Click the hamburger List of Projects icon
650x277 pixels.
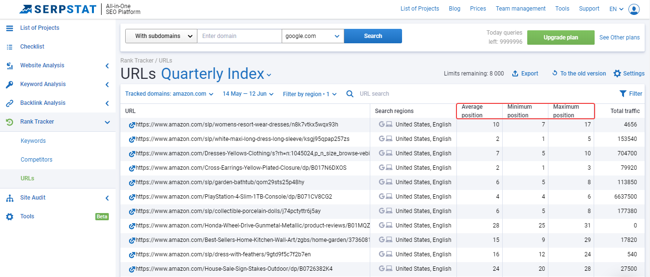tap(10, 28)
